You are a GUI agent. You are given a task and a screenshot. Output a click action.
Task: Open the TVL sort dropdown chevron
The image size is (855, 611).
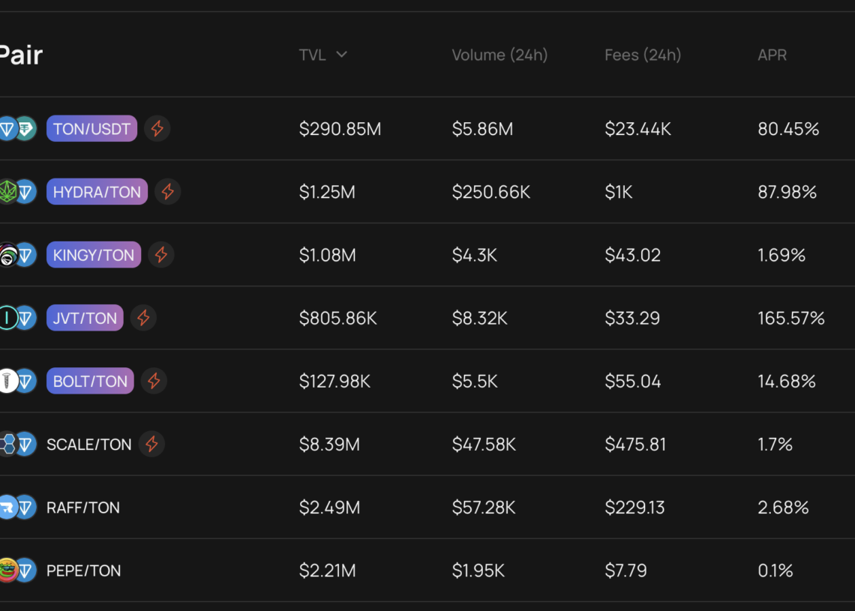[342, 55]
